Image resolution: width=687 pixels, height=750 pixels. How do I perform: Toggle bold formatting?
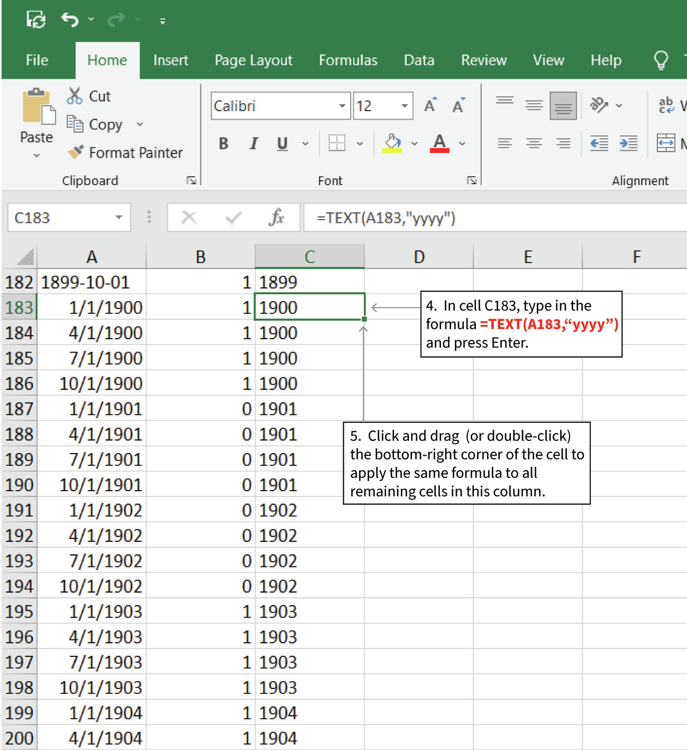(x=223, y=143)
